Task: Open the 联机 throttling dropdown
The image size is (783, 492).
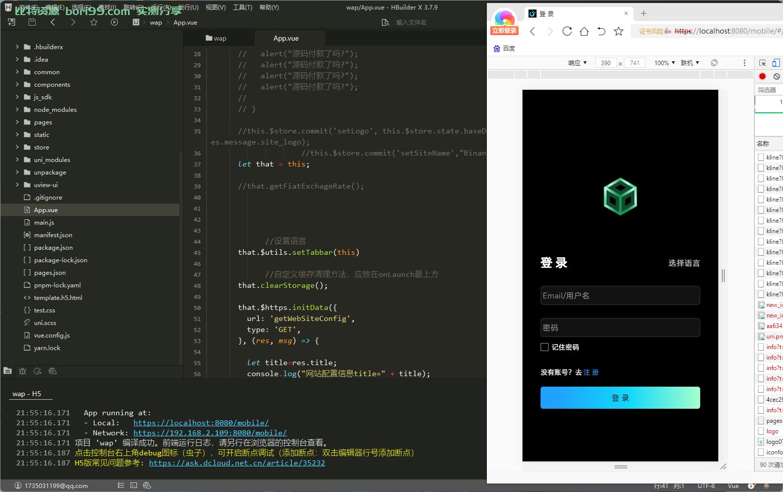Action: click(x=690, y=63)
